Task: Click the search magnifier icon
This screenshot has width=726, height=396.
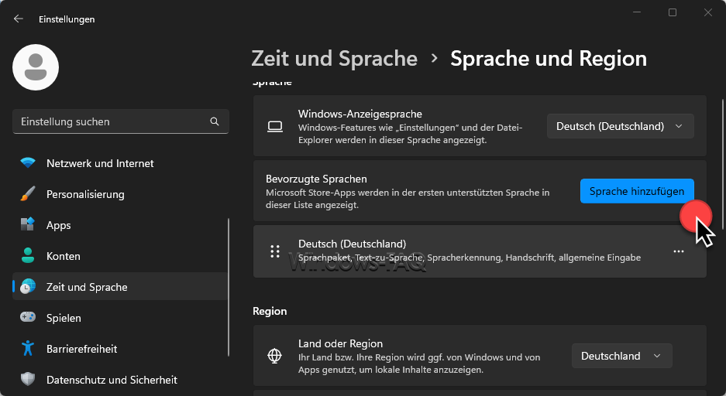Action: pos(215,121)
